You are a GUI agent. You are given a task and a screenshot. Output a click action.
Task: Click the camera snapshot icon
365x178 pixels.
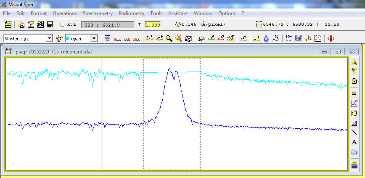(354, 152)
